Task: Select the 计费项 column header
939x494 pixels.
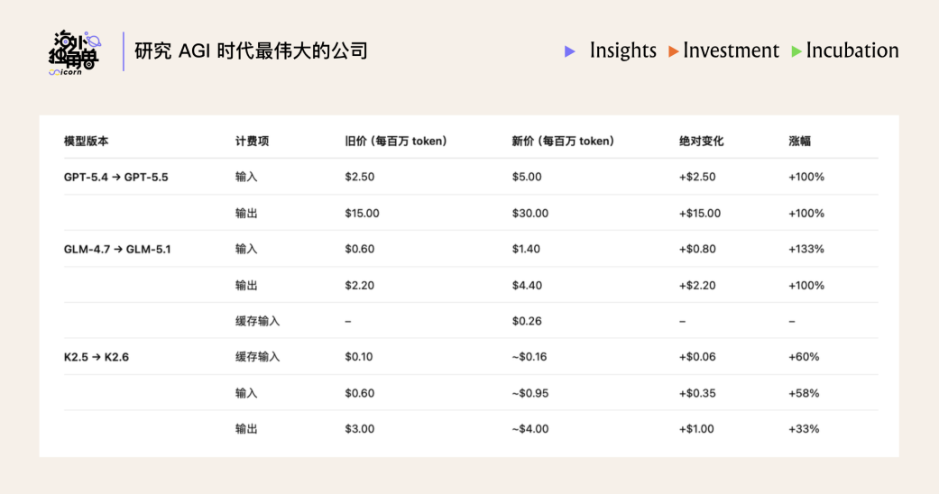Action: point(252,142)
